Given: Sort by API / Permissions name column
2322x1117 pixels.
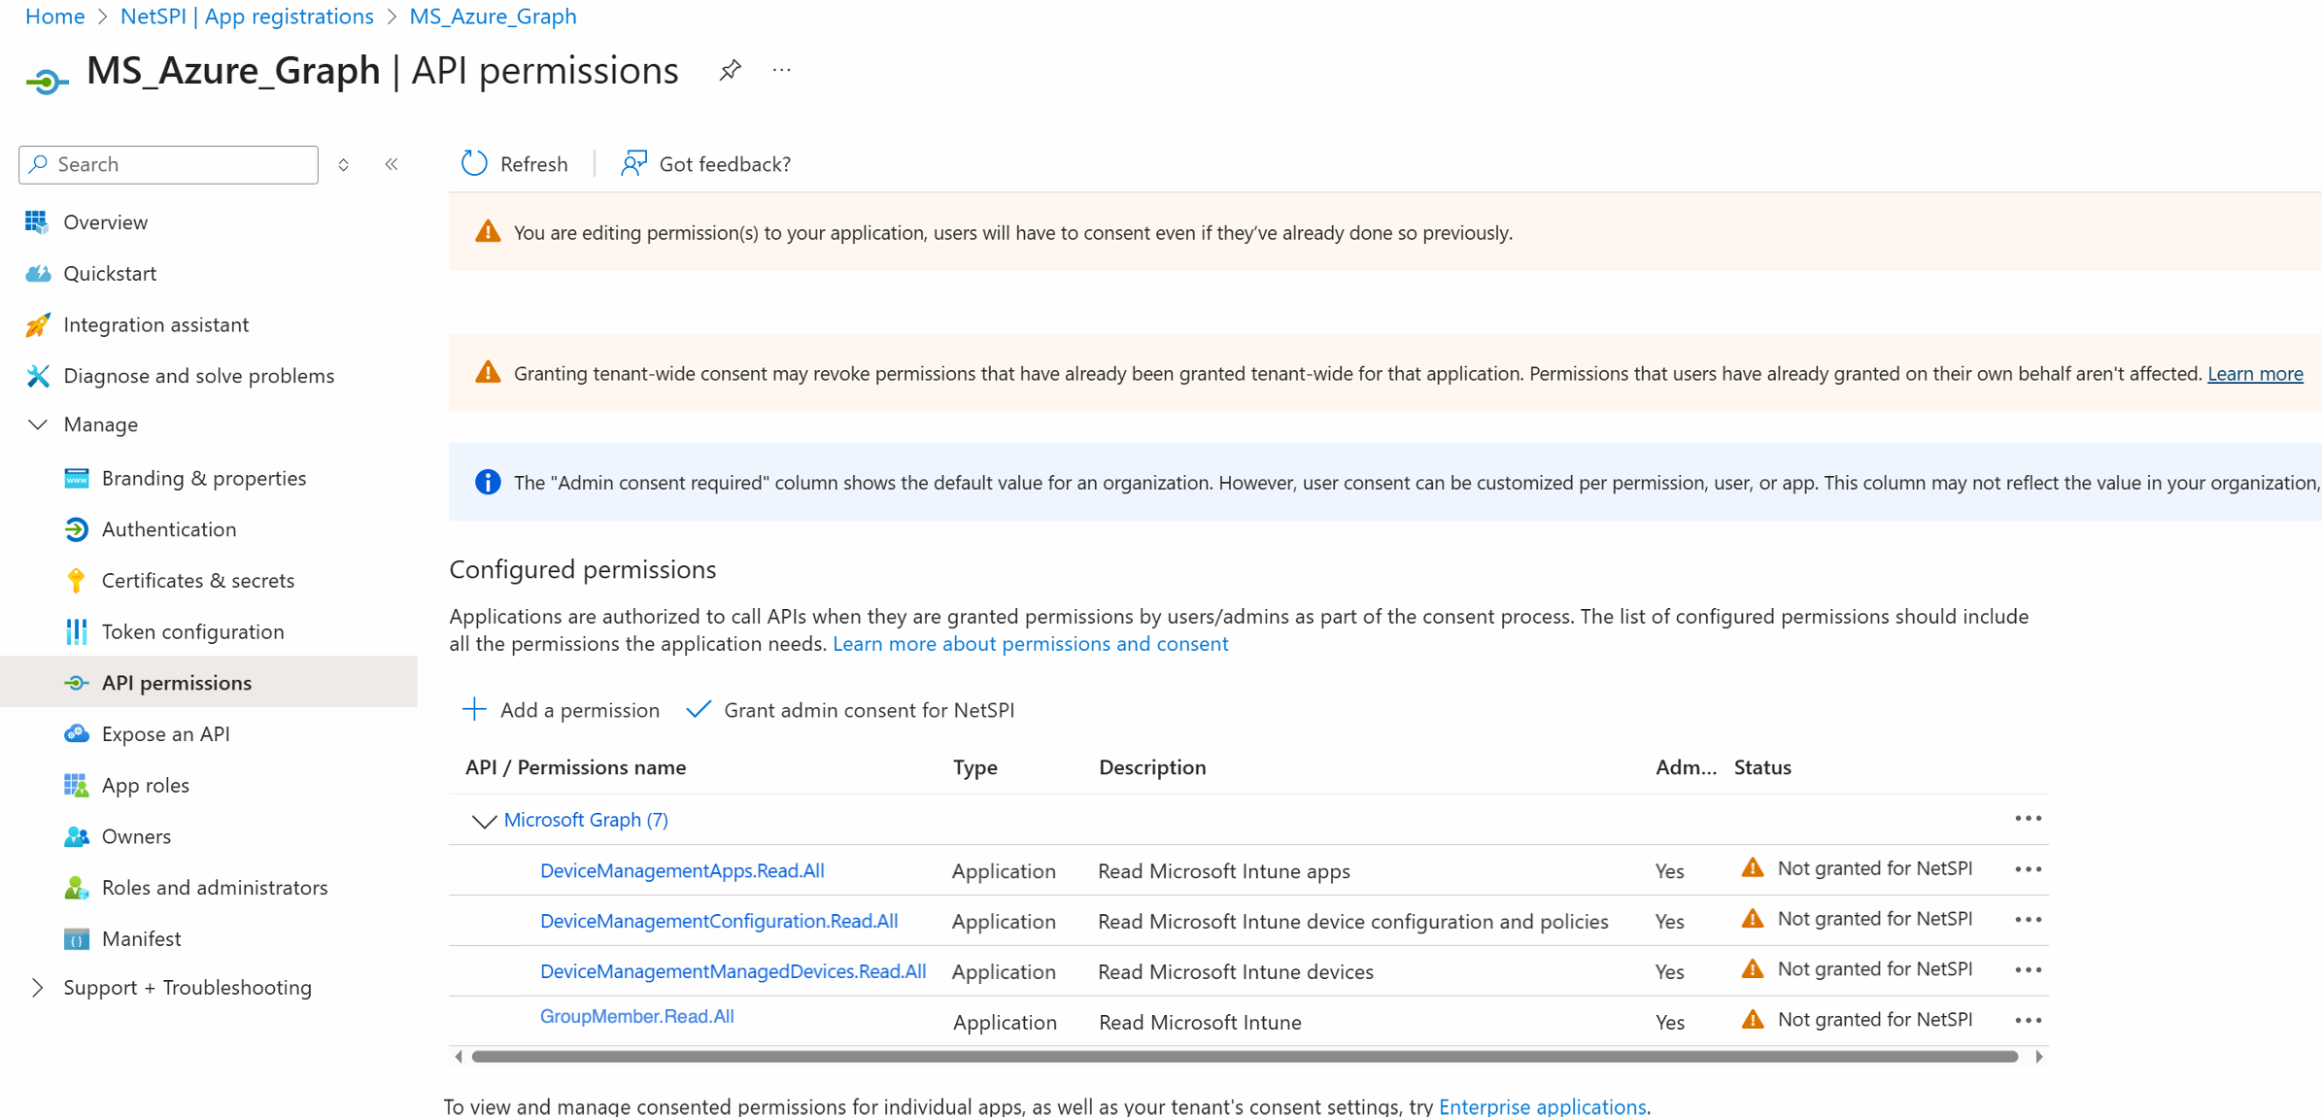Looking at the screenshot, I should 575,767.
